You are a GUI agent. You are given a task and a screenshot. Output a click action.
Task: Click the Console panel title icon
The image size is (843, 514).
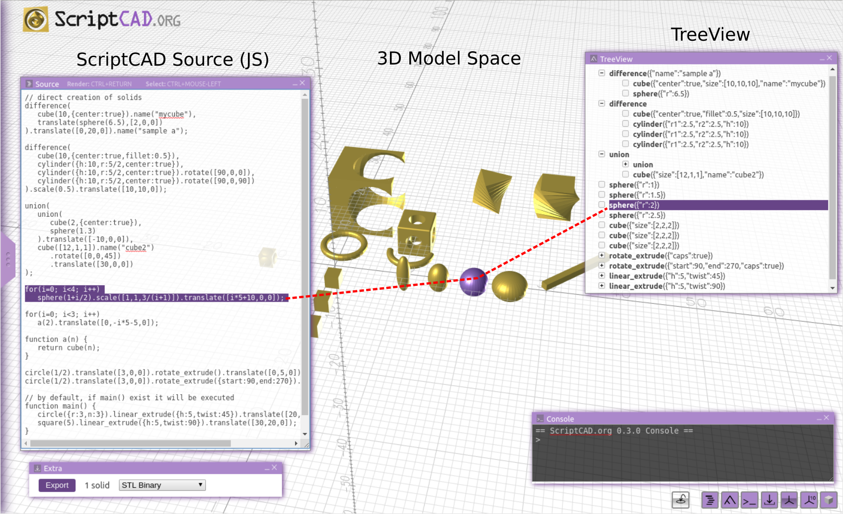coord(540,419)
